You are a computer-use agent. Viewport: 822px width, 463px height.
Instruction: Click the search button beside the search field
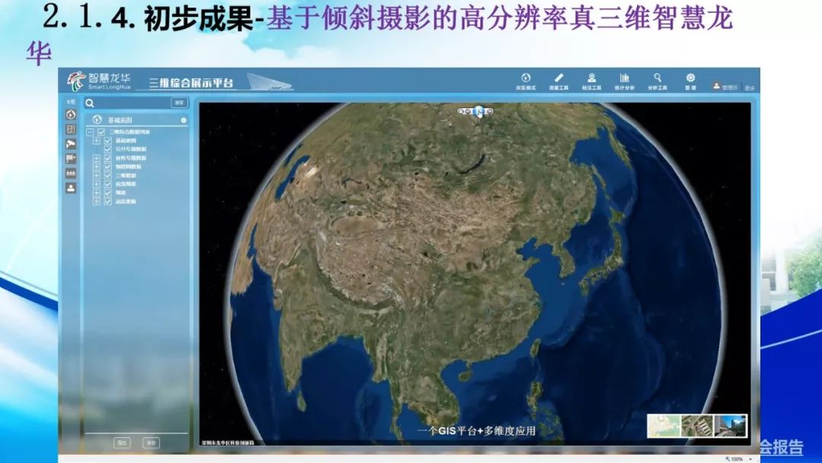point(180,103)
